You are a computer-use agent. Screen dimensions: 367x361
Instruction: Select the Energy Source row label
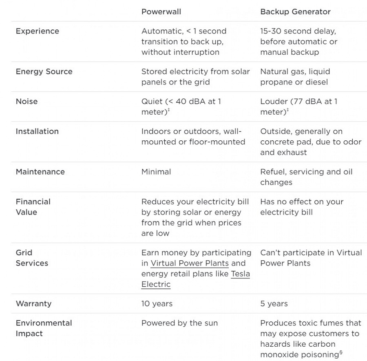point(44,71)
